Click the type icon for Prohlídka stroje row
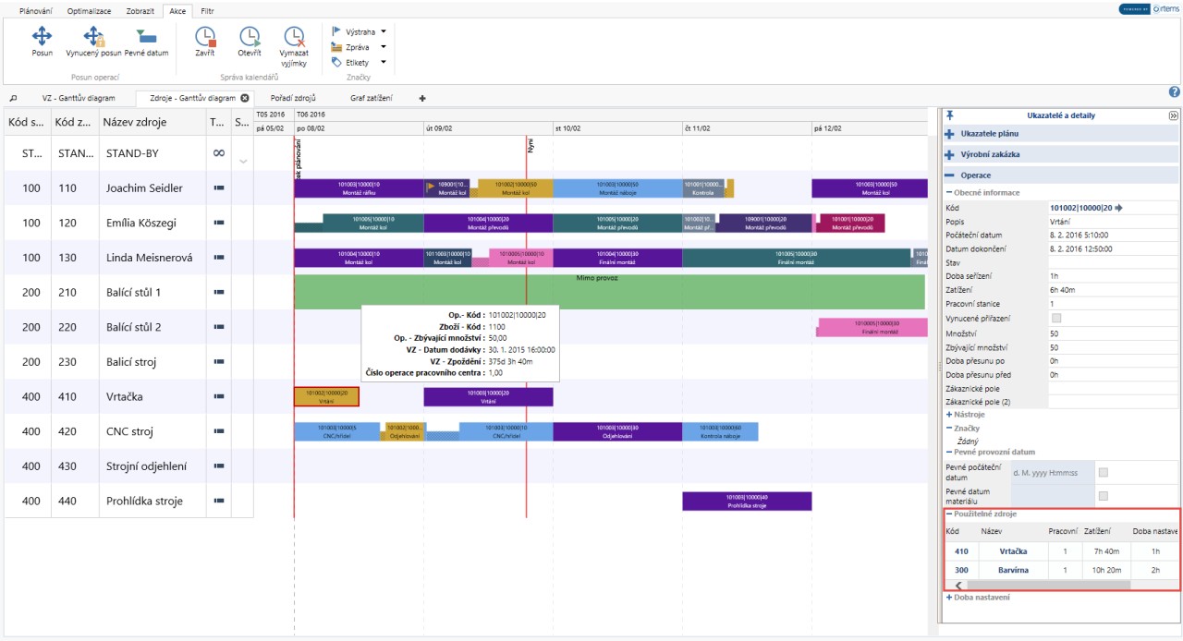The height and width of the screenshot is (641, 1183). 219,501
